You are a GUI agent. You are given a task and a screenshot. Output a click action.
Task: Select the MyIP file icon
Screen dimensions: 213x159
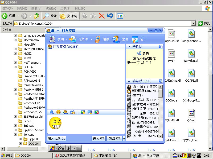(171, 54)
